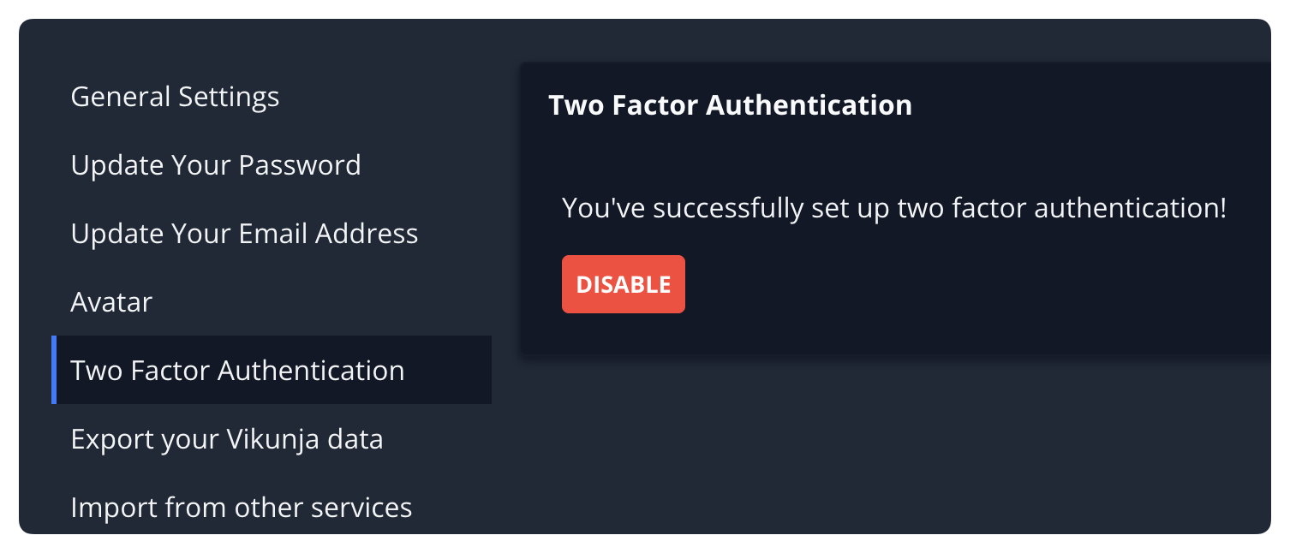The width and height of the screenshot is (1290, 553).
Task: Show the profile avatar options
Action: coord(111,302)
